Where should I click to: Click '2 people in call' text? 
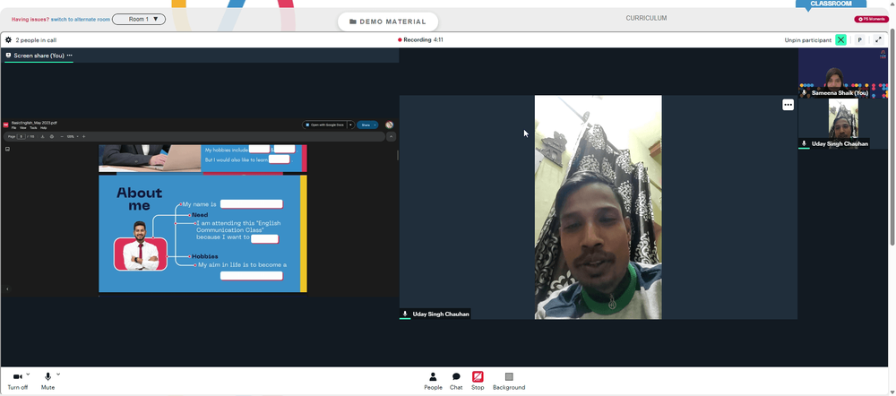pos(36,40)
